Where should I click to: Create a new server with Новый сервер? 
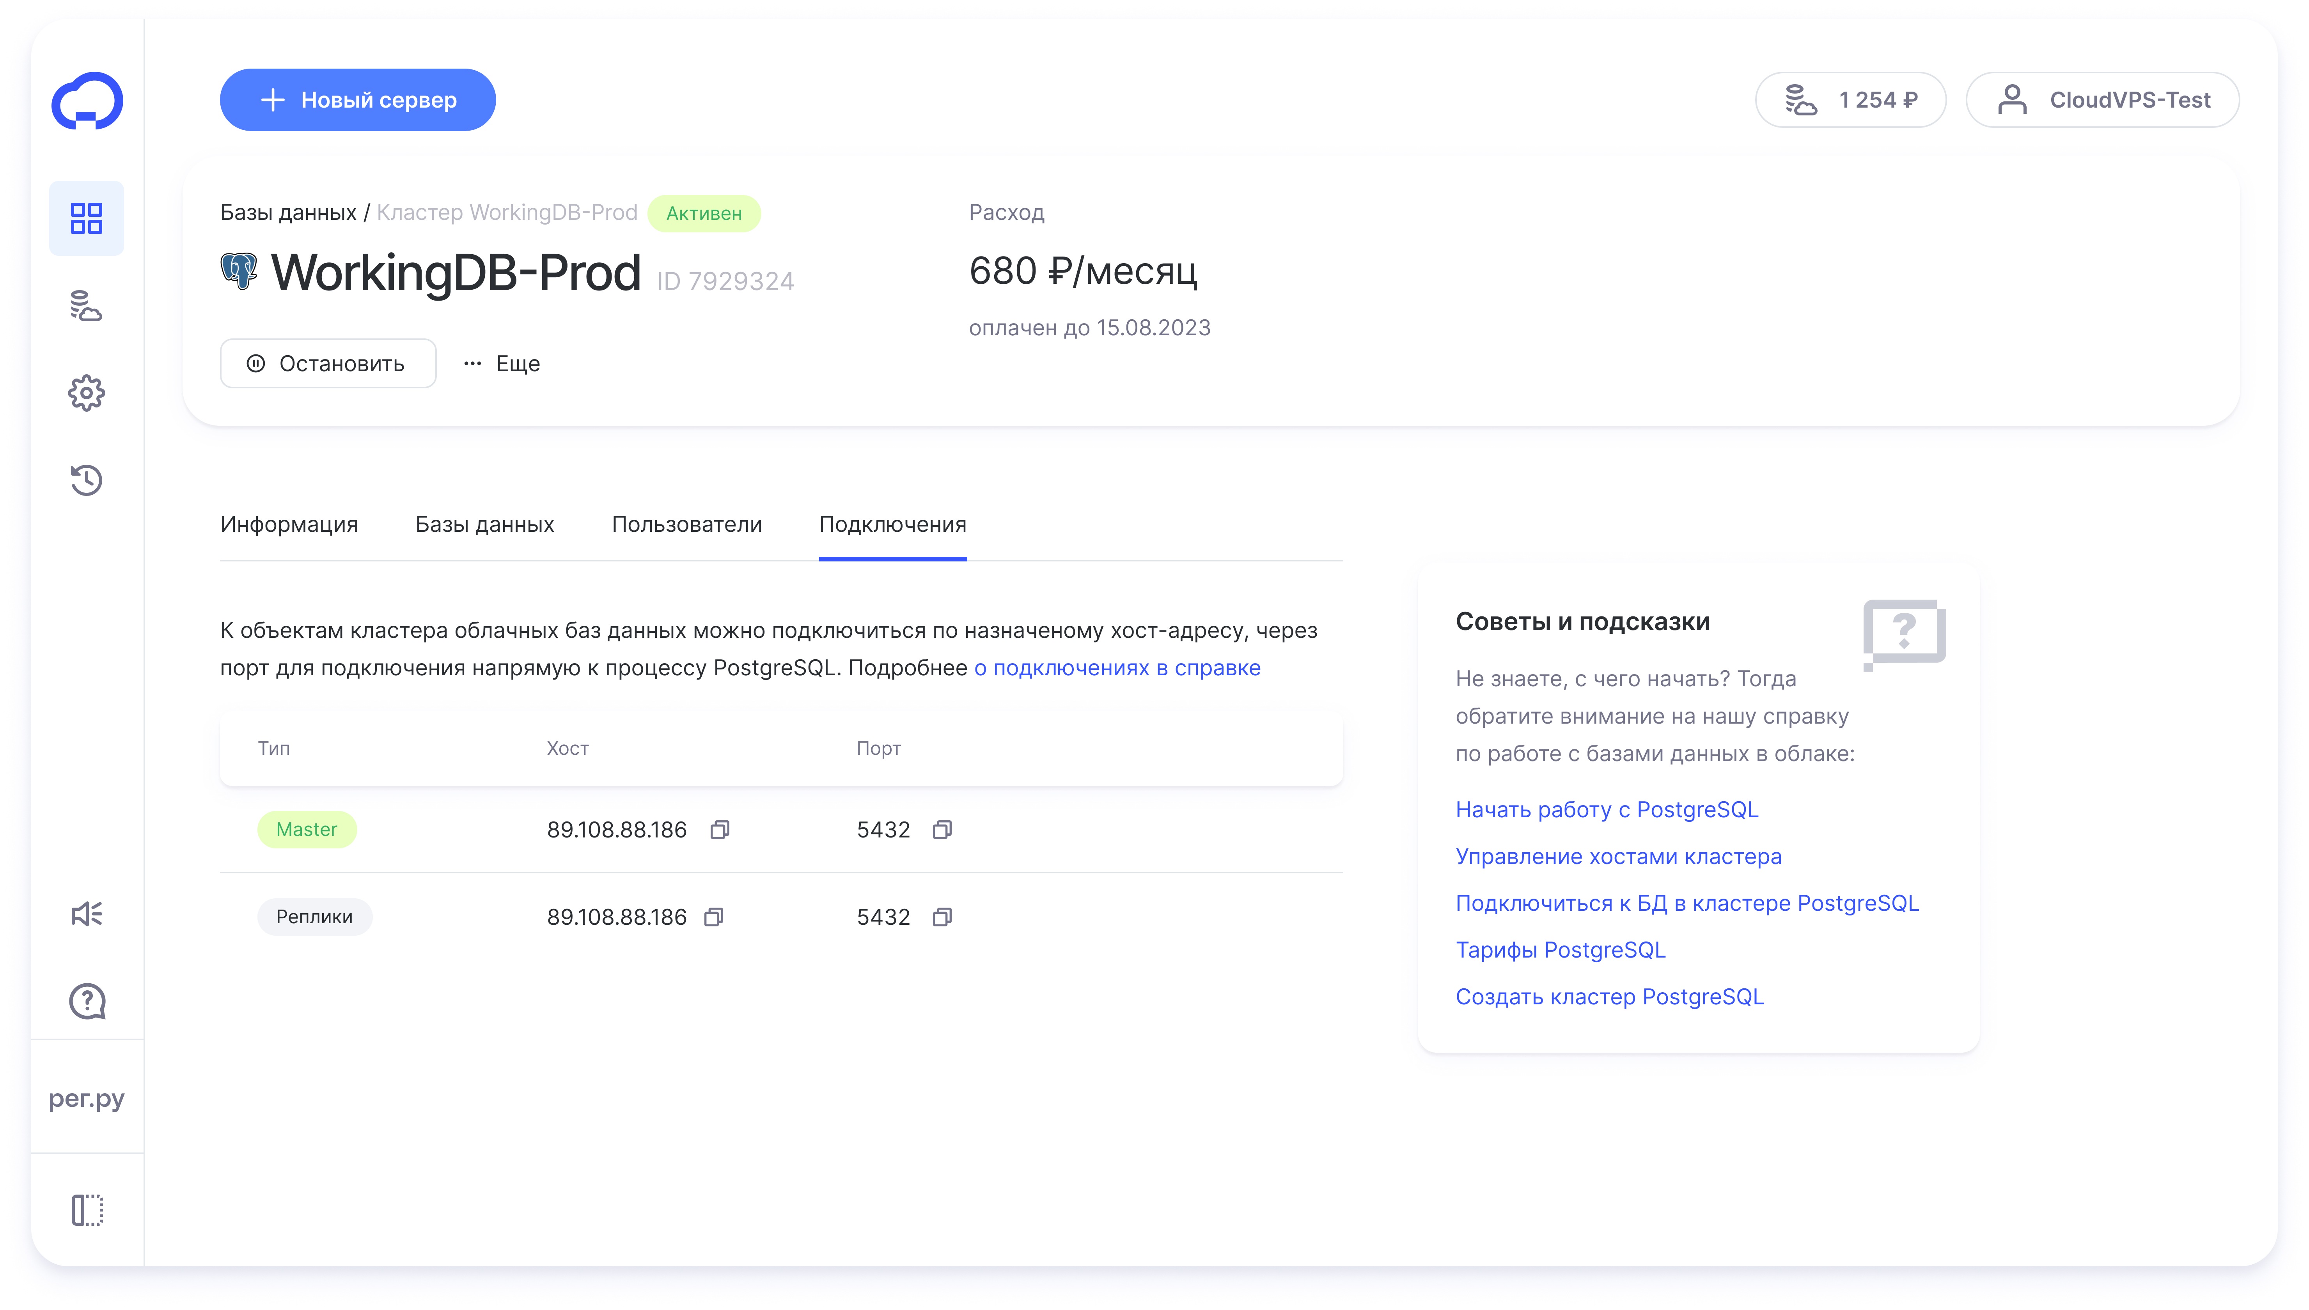point(357,100)
